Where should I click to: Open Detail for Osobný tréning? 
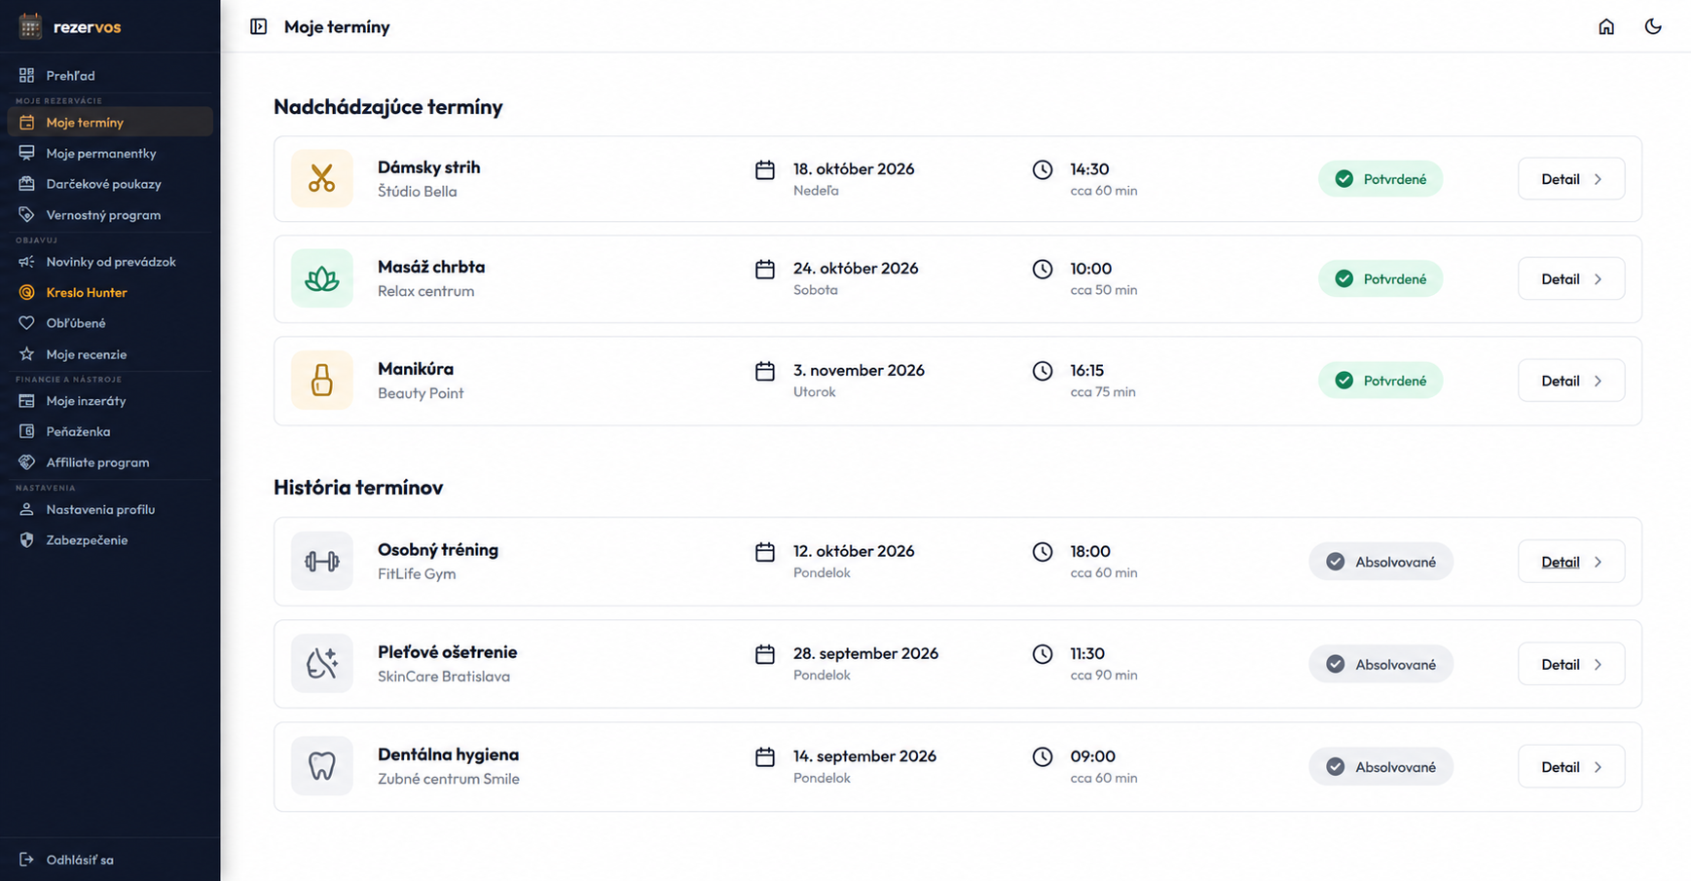tap(1570, 562)
